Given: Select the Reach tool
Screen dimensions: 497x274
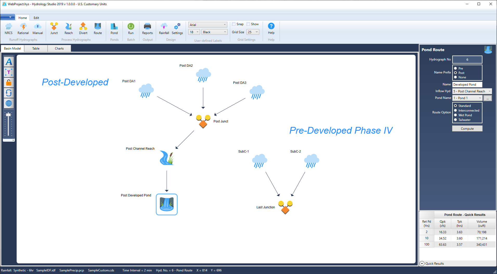Looking at the screenshot, I should tap(68, 29).
